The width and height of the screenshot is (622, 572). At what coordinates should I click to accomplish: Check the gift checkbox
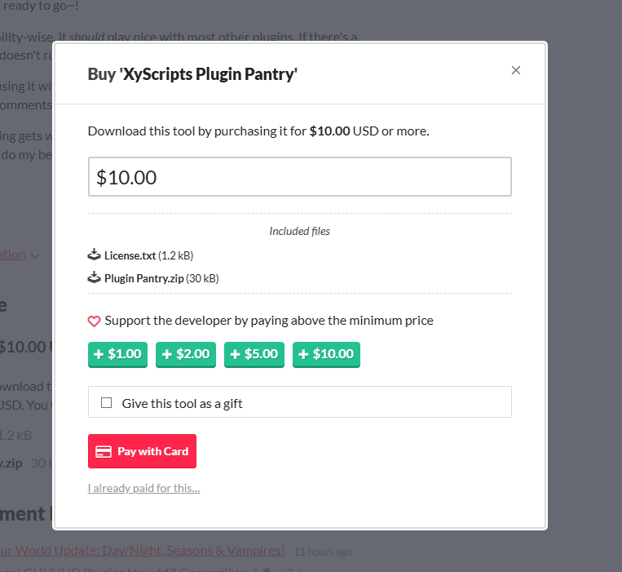[x=106, y=403]
